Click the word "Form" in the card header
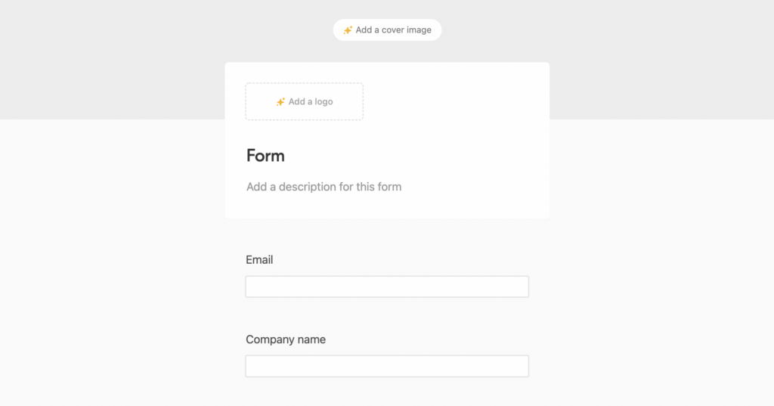This screenshot has height=406, width=774. [x=265, y=156]
